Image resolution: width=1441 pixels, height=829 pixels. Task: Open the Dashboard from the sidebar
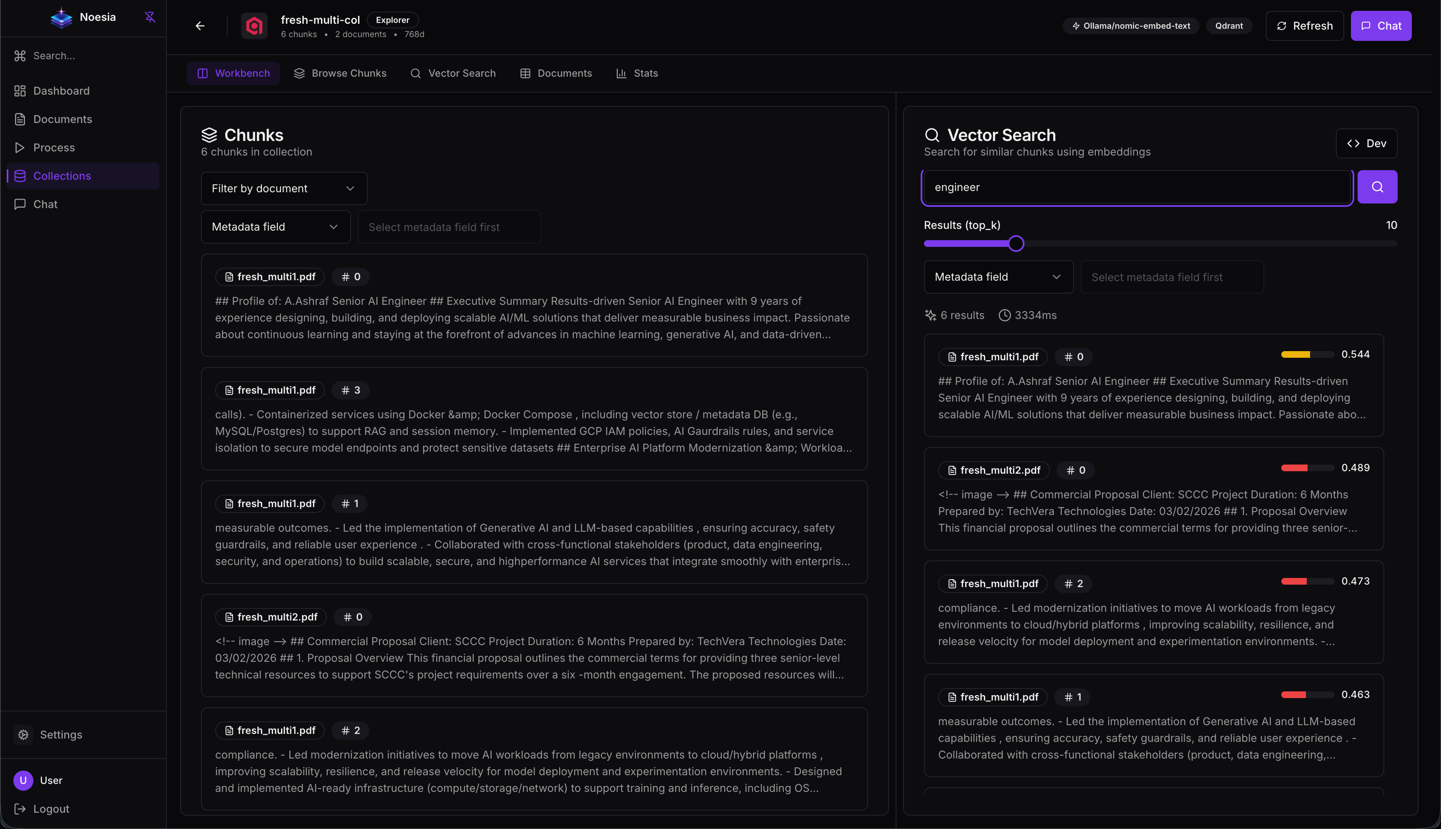pos(61,90)
